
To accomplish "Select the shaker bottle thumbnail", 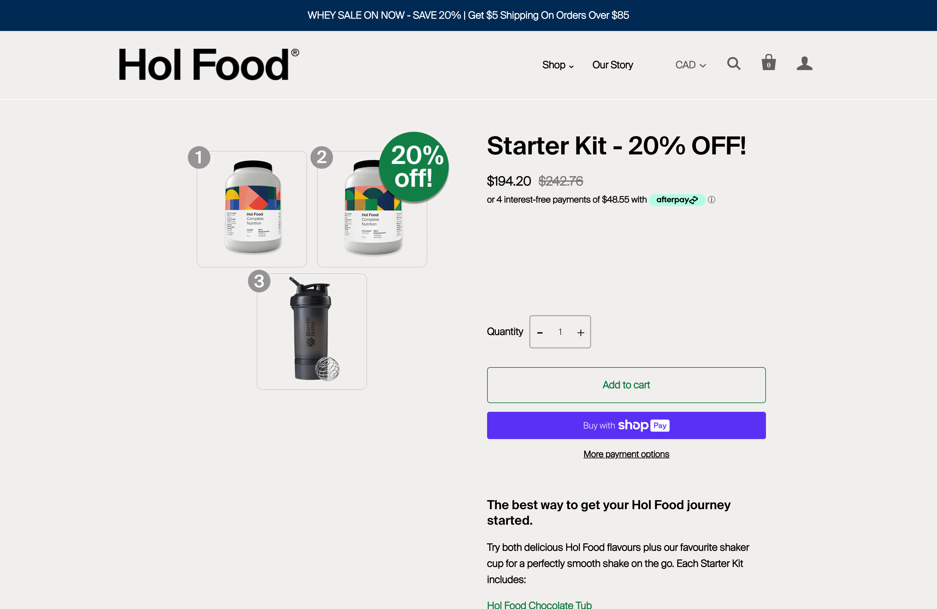I will [x=311, y=331].
